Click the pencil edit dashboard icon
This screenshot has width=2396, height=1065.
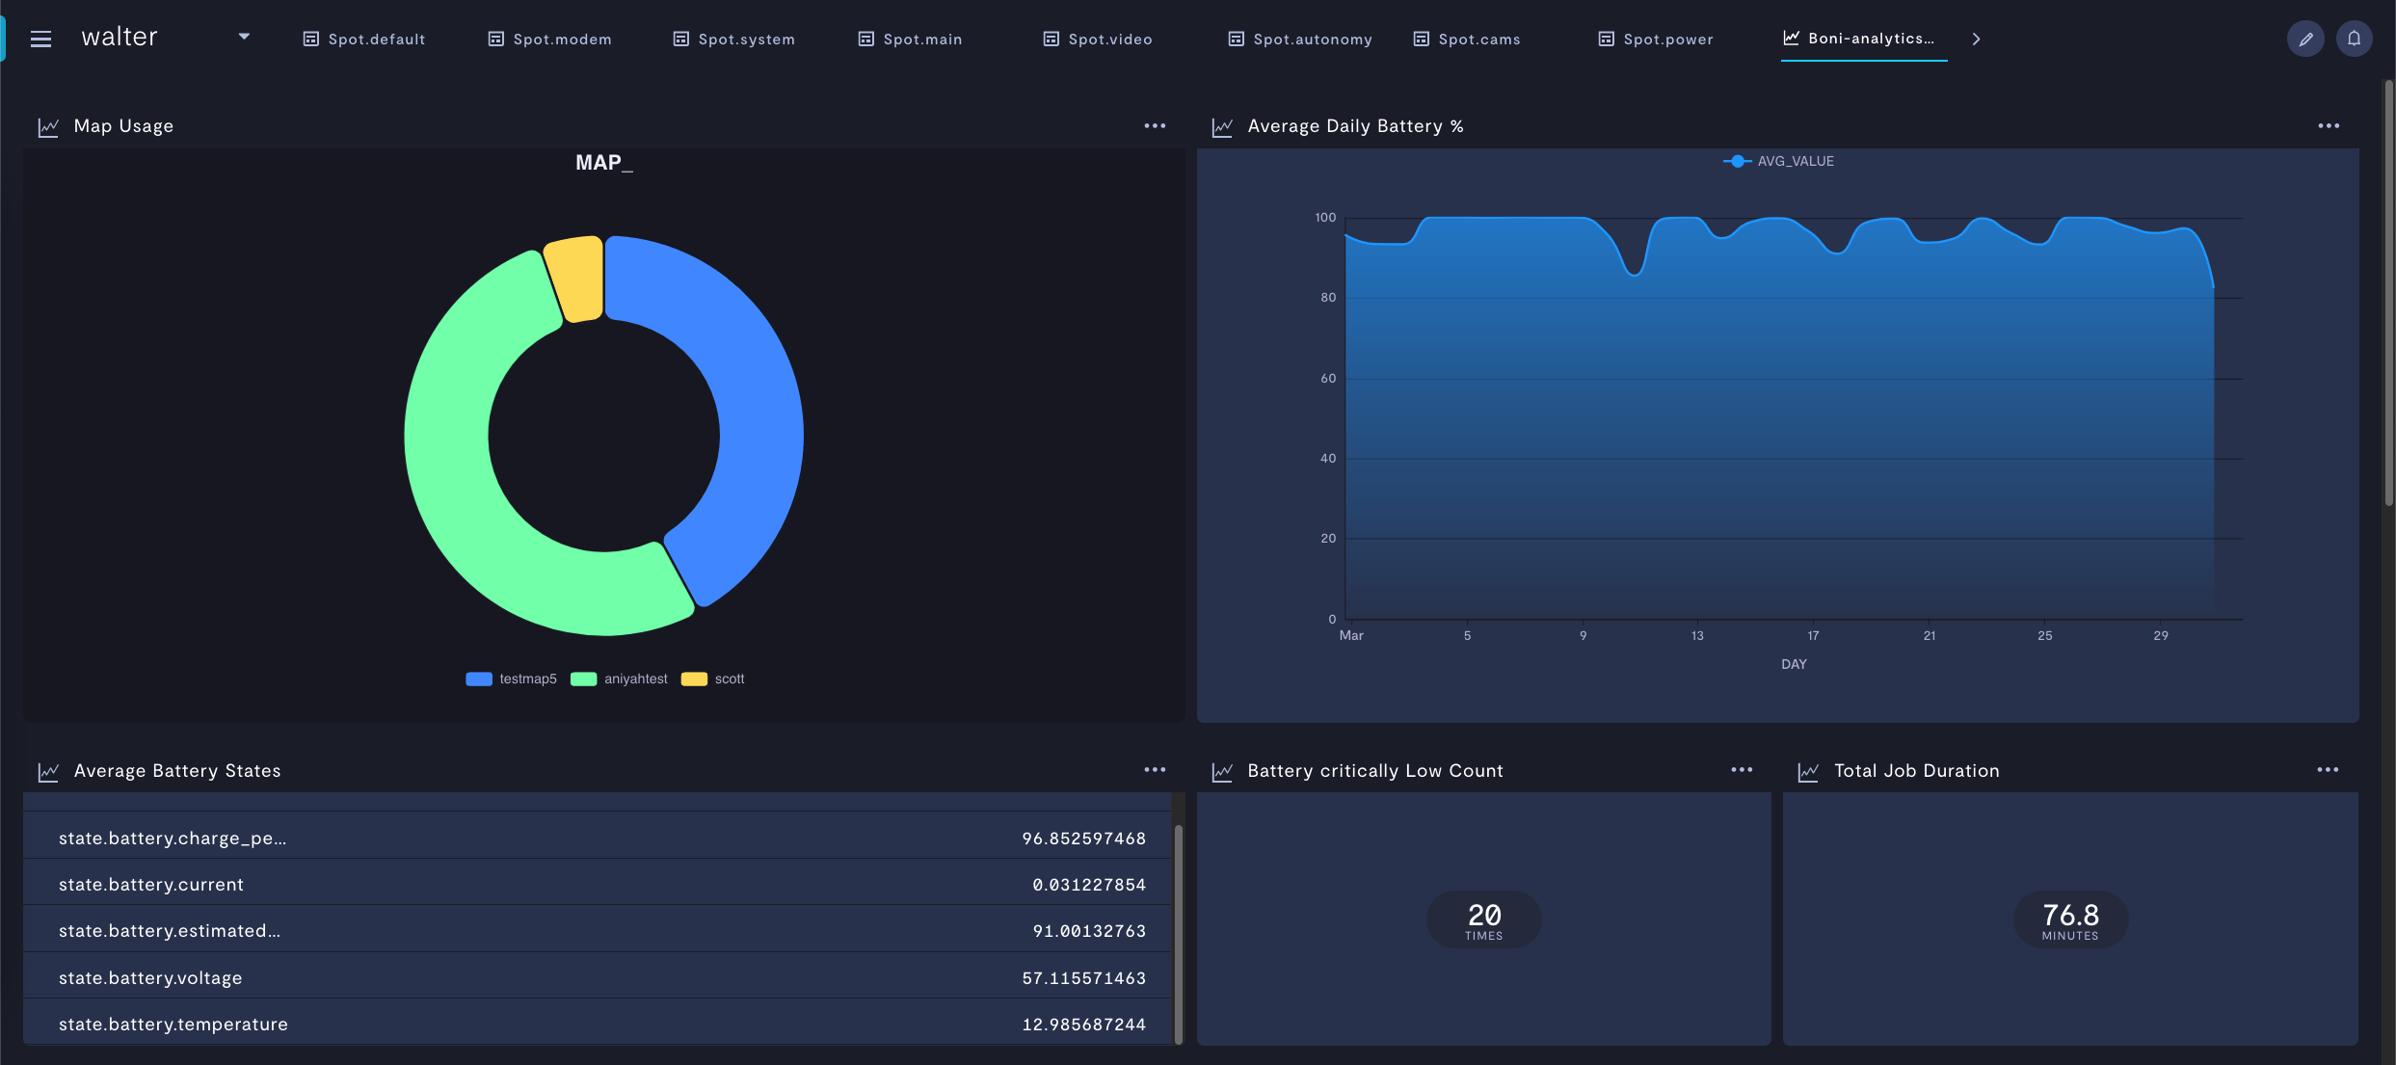point(2304,39)
